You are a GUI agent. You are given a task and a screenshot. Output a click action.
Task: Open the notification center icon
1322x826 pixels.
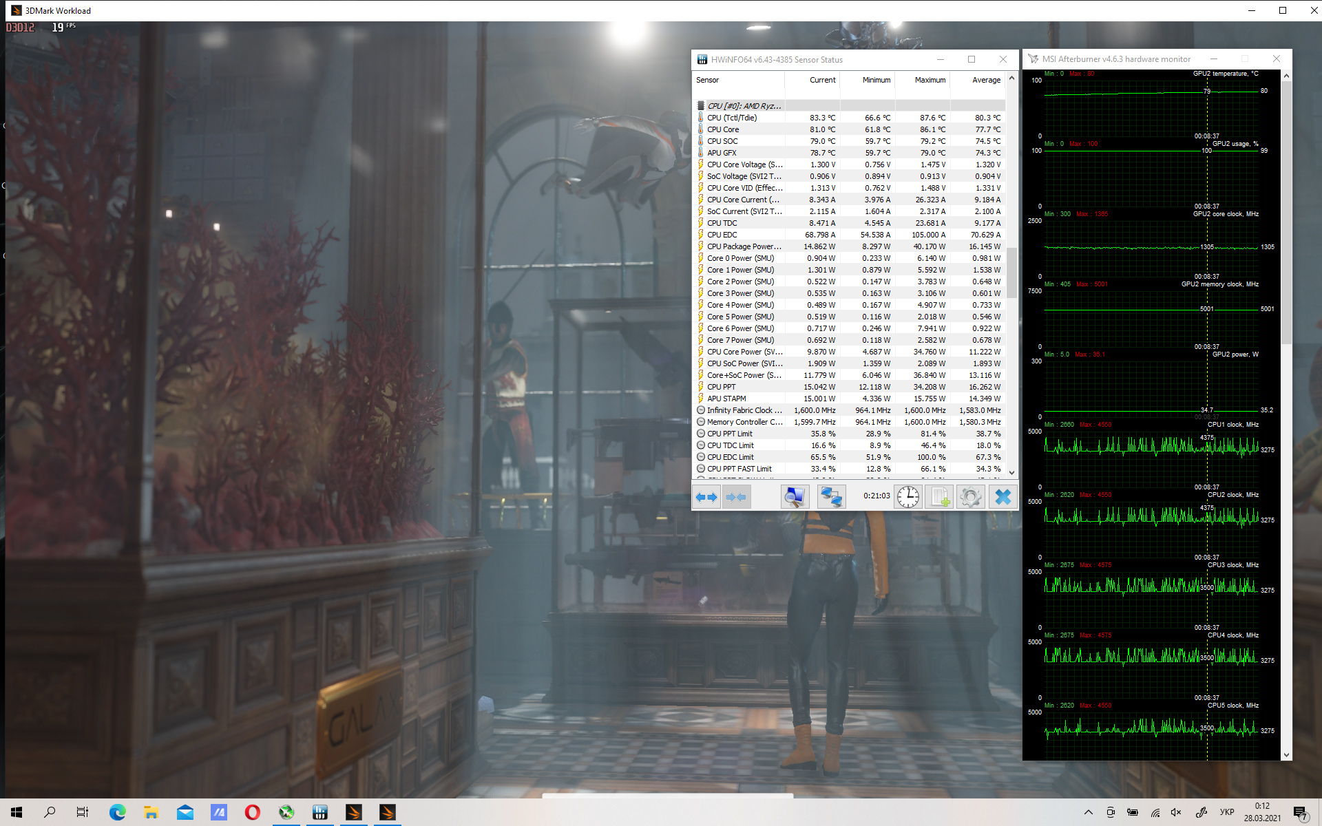pyautogui.click(x=1300, y=813)
